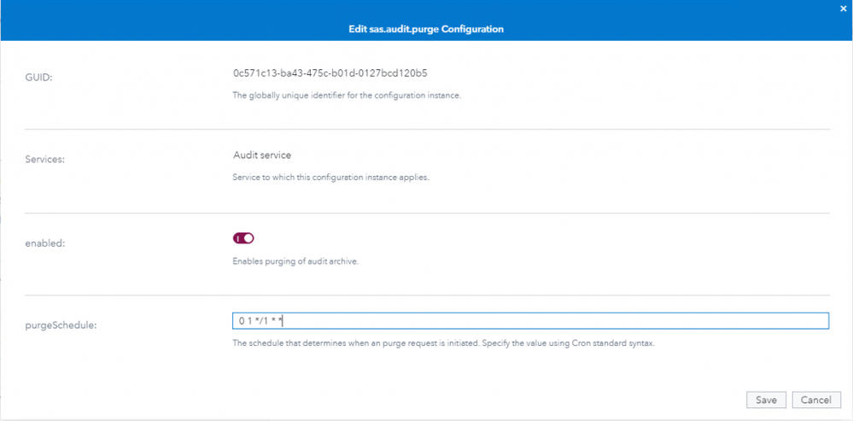Click the GUID field label
The image size is (853, 421).
coord(39,77)
